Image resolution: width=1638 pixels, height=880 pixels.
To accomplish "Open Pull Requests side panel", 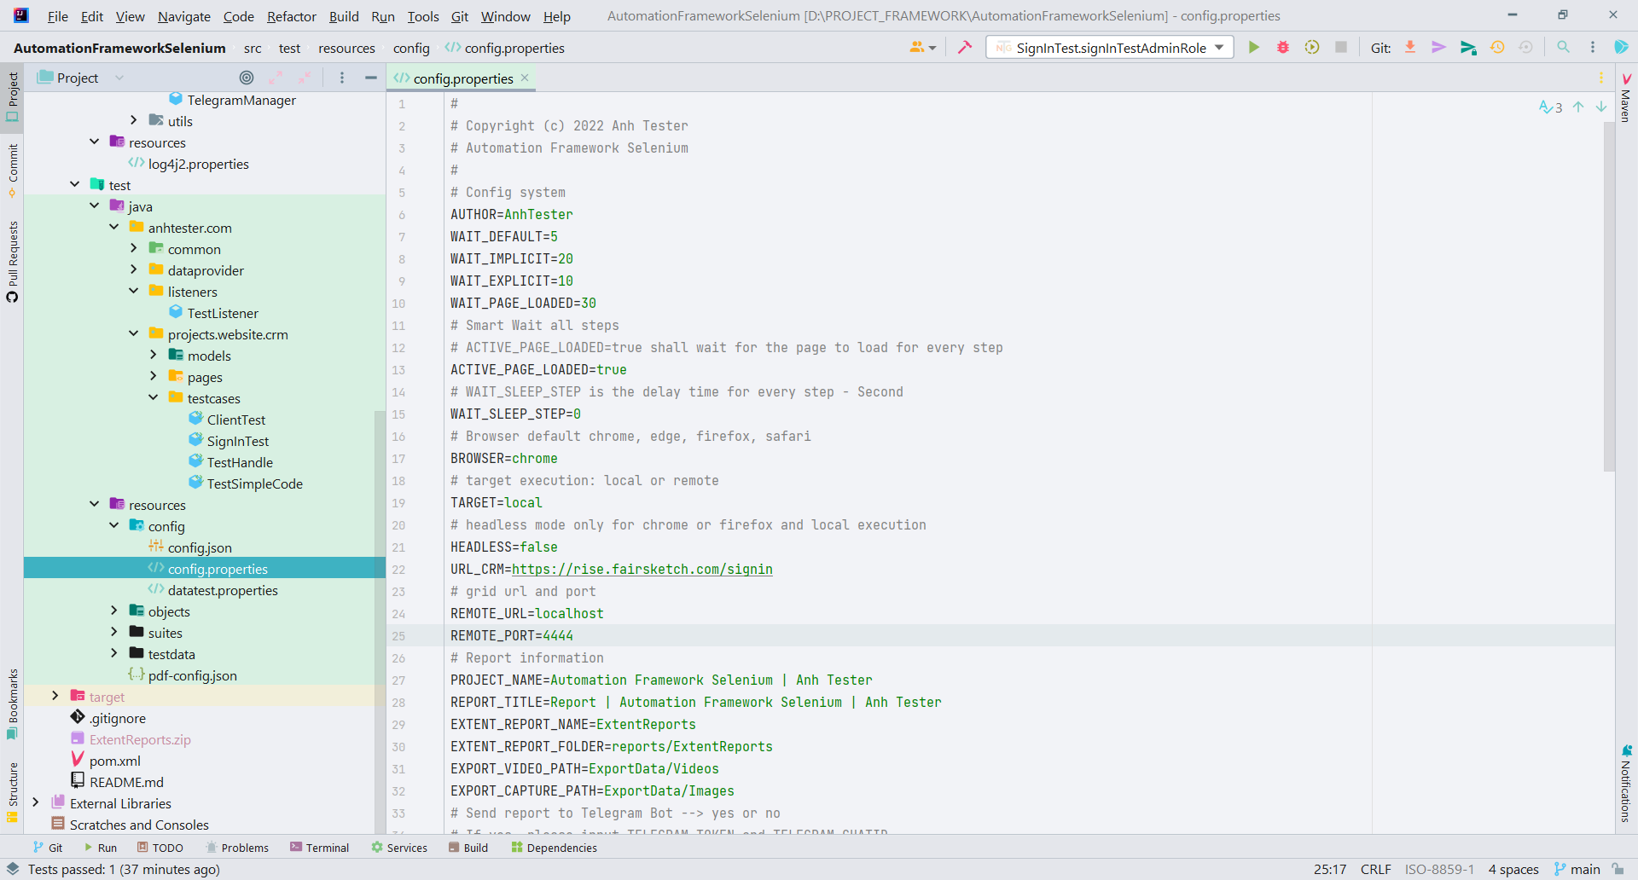I will pyautogui.click(x=12, y=262).
